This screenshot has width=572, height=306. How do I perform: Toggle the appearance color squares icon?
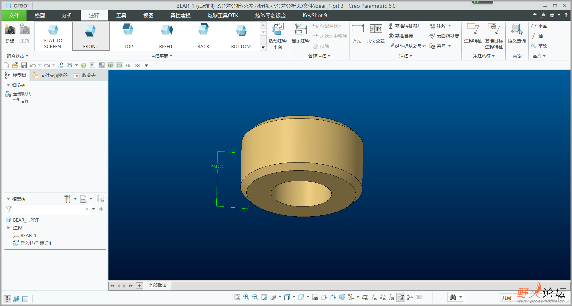(102, 65)
